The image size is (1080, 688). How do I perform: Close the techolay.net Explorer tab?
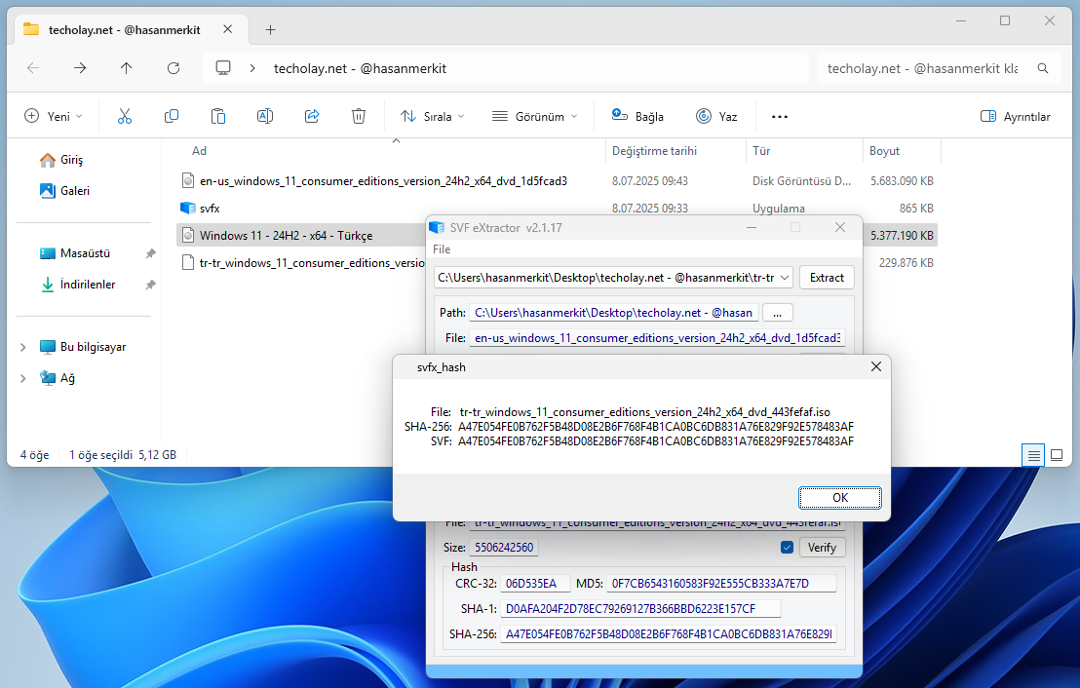[x=228, y=29]
